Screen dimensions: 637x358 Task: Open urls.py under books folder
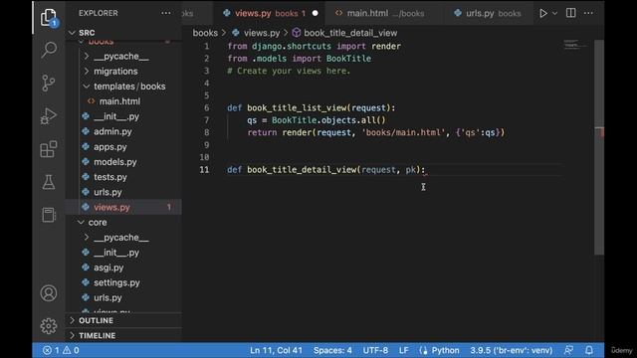(x=107, y=192)
